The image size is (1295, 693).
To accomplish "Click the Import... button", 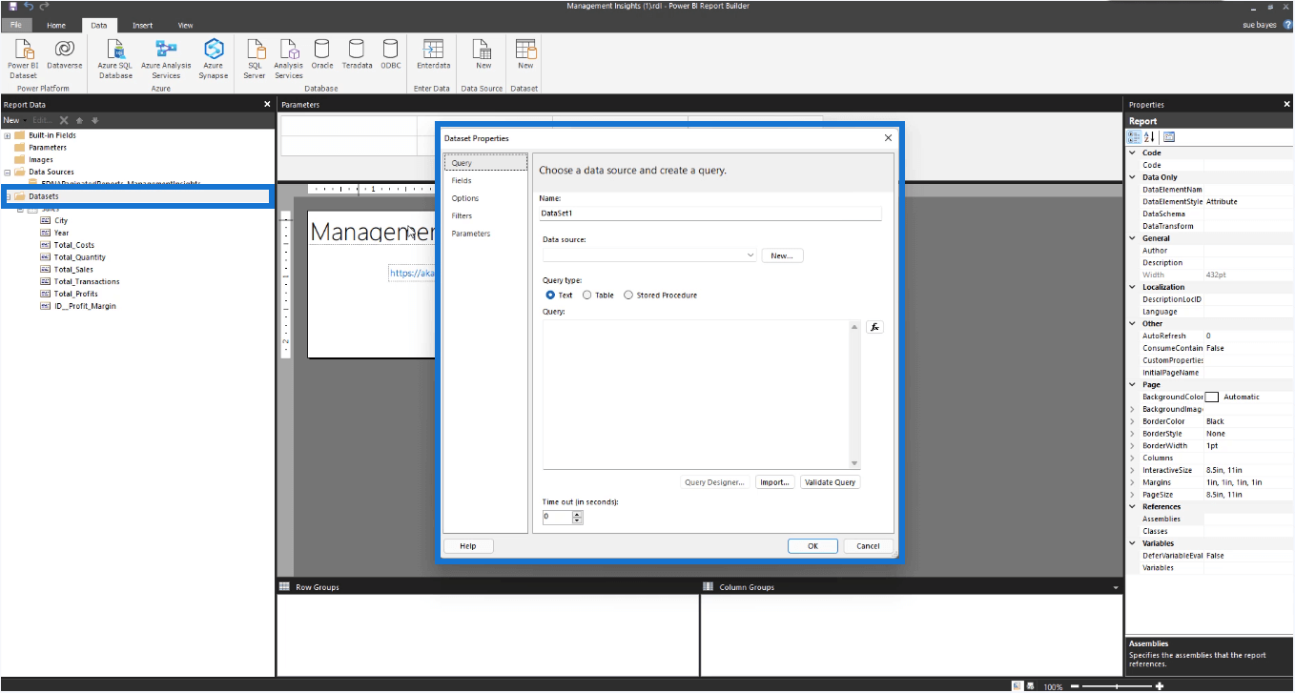I will 774,482.
